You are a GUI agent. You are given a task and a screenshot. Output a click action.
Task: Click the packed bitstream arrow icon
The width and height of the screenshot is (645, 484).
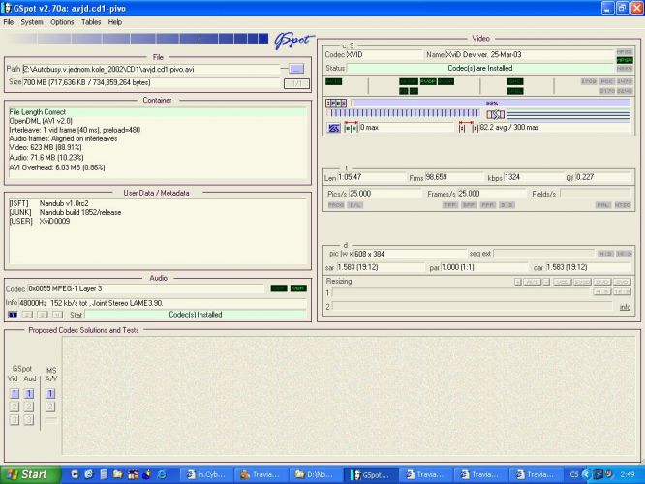(496, 115)
